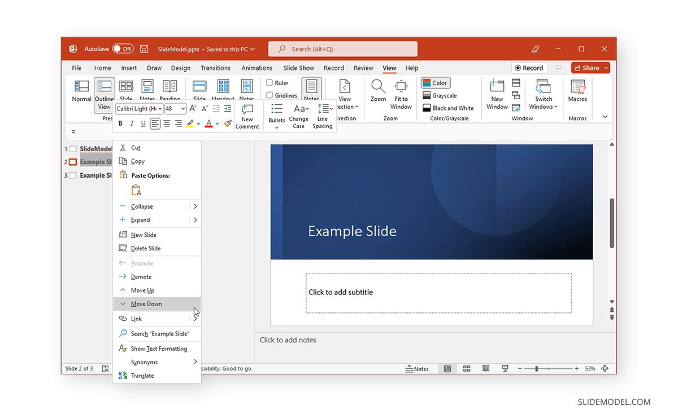Select Outline View in ribbon
The height and width of the screenshot is (419, 678).
coord(104,95)
